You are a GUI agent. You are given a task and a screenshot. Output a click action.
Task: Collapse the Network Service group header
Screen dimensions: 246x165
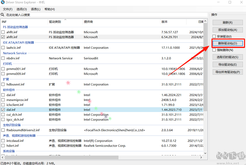pos(15,53)
